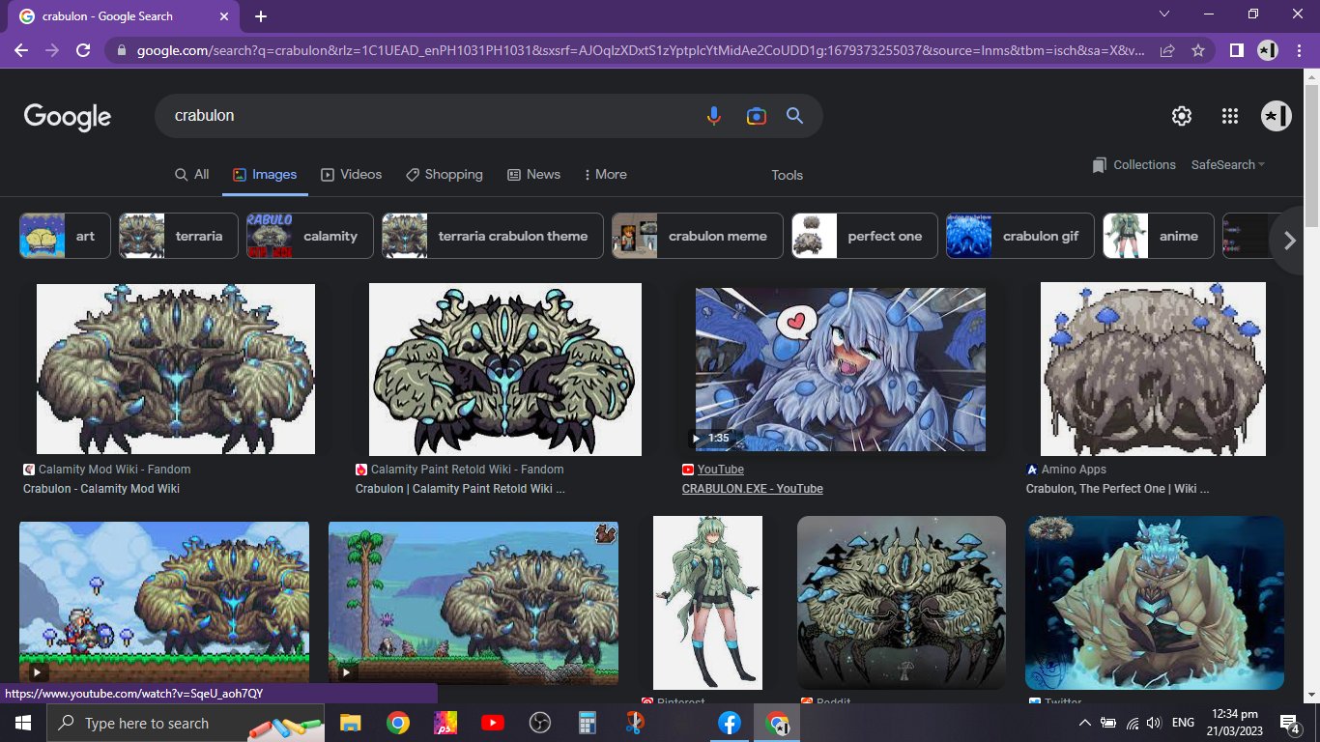Viewport: 1320px width, 742px height.
Task: Open the Chrome three-dot menu
Action: point(1300,50)
